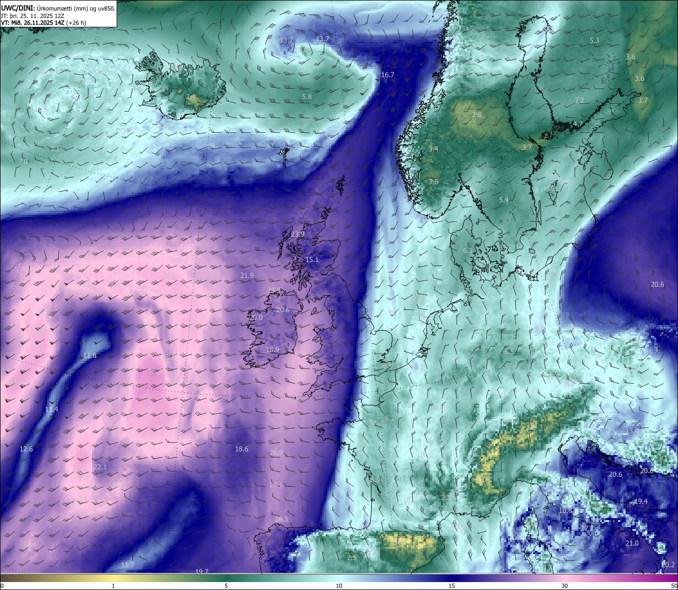
Task: Click the 15.1 value over Scotland
Action: (x=312, y=260)
